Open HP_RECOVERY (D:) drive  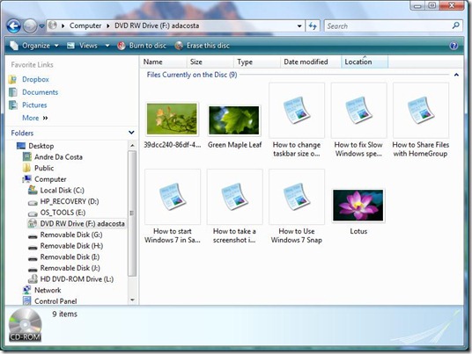coord(70,201)
